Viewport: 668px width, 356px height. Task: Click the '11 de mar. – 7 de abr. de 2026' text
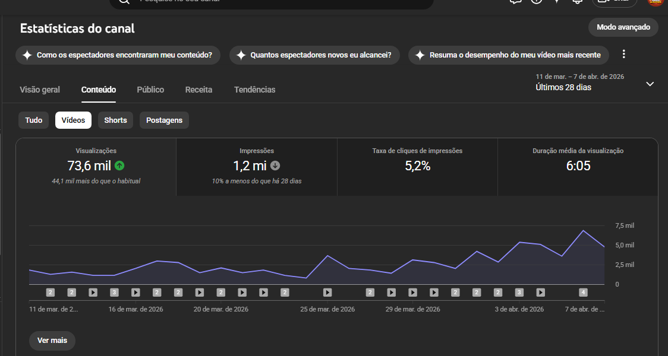point(580,77)
